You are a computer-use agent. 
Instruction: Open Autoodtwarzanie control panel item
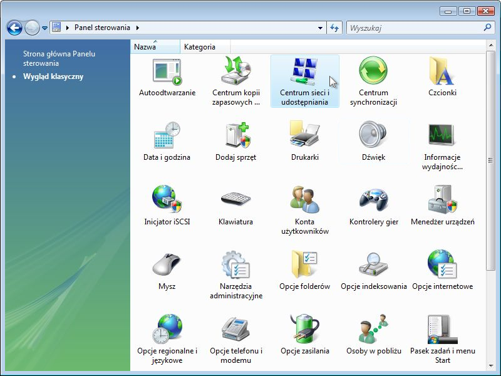167,78
